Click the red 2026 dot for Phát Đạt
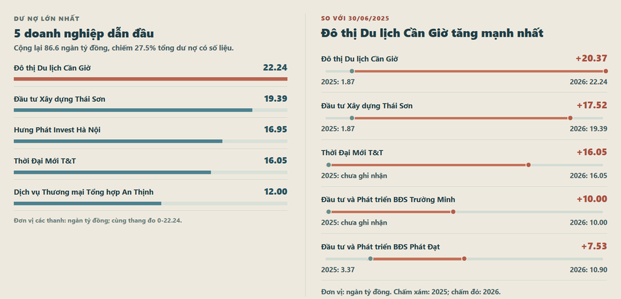Viewport: 621px width, 299px height. coord(464,258)
